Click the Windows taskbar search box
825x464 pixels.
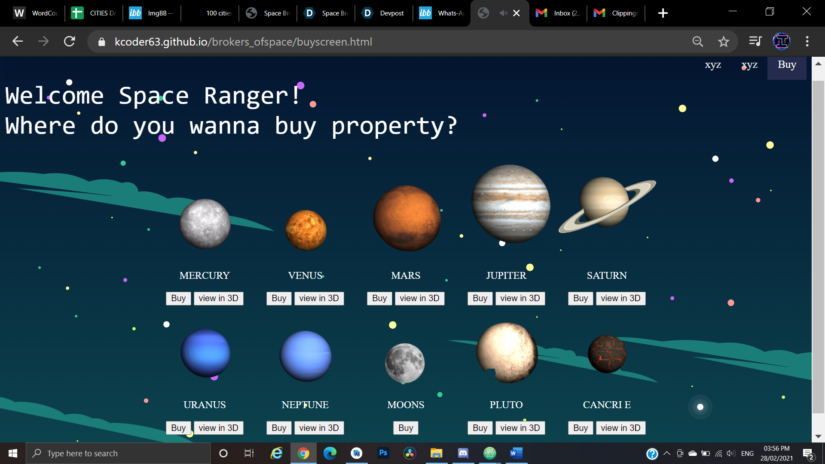point(118,453)
